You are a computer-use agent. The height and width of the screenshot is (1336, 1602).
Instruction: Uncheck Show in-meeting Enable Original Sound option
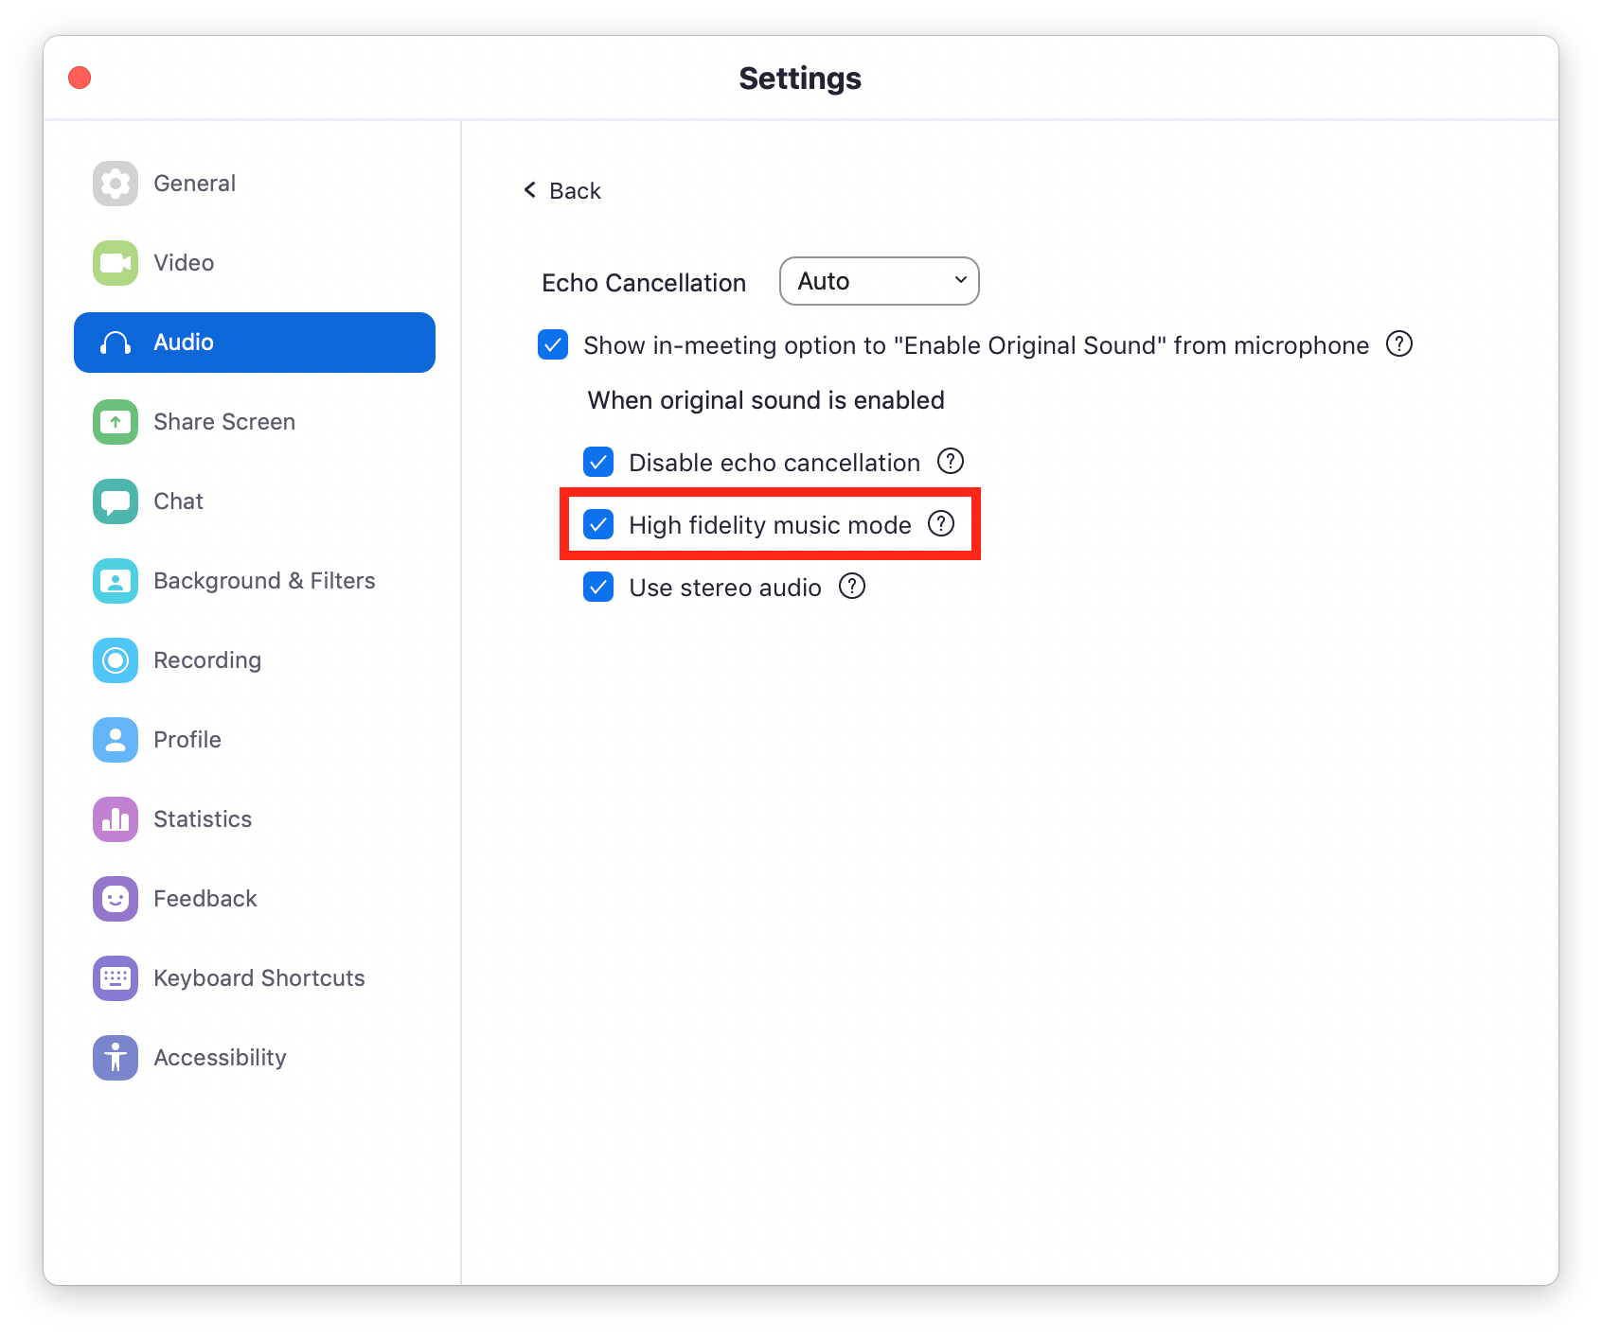[553, 344]
